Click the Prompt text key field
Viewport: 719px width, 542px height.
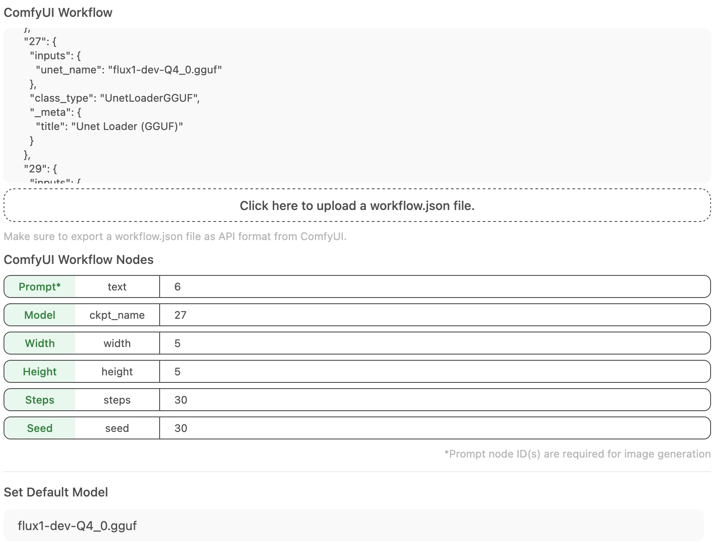click(117, 287)
